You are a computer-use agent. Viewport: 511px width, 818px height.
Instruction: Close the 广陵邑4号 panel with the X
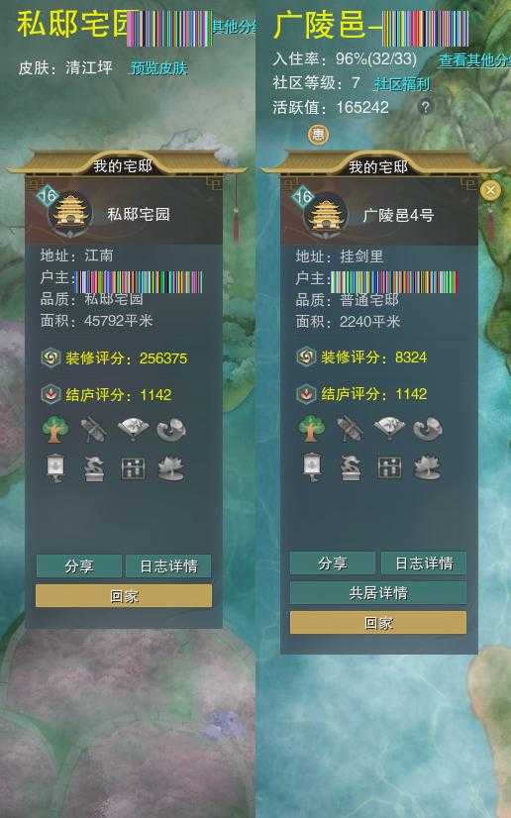pos(490,191)
